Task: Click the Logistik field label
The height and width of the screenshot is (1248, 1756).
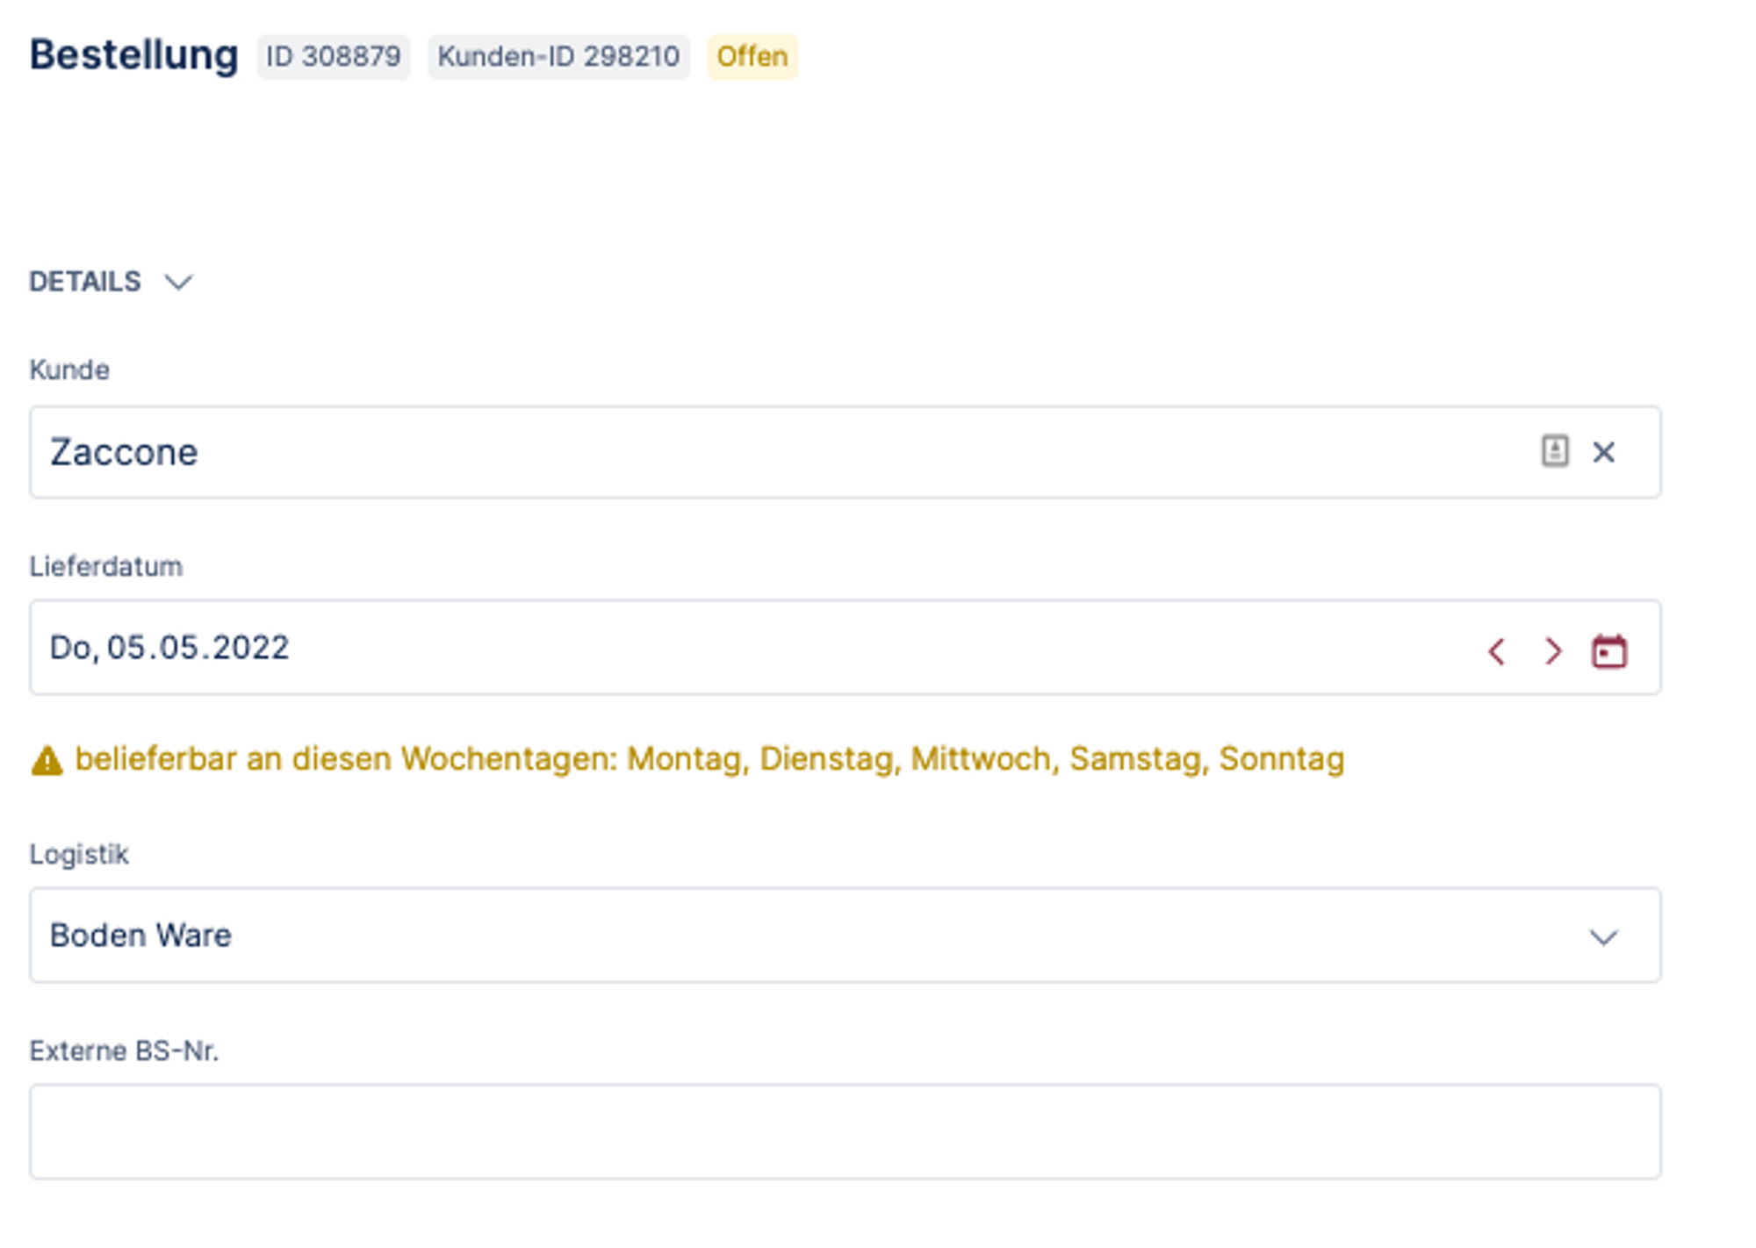Action: tap(79, 854)
